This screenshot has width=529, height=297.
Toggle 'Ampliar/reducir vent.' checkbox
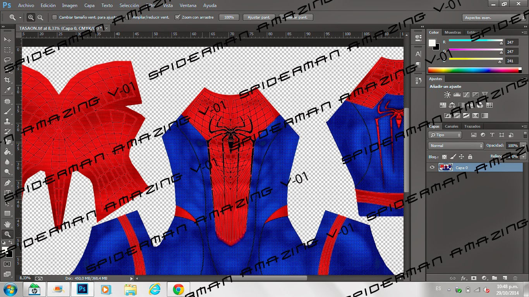coord(128,17)
